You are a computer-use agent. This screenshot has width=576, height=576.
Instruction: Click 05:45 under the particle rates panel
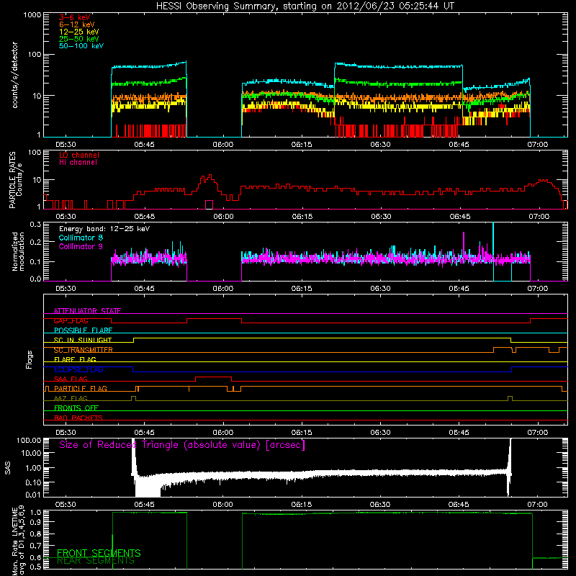tap(145, 217)
